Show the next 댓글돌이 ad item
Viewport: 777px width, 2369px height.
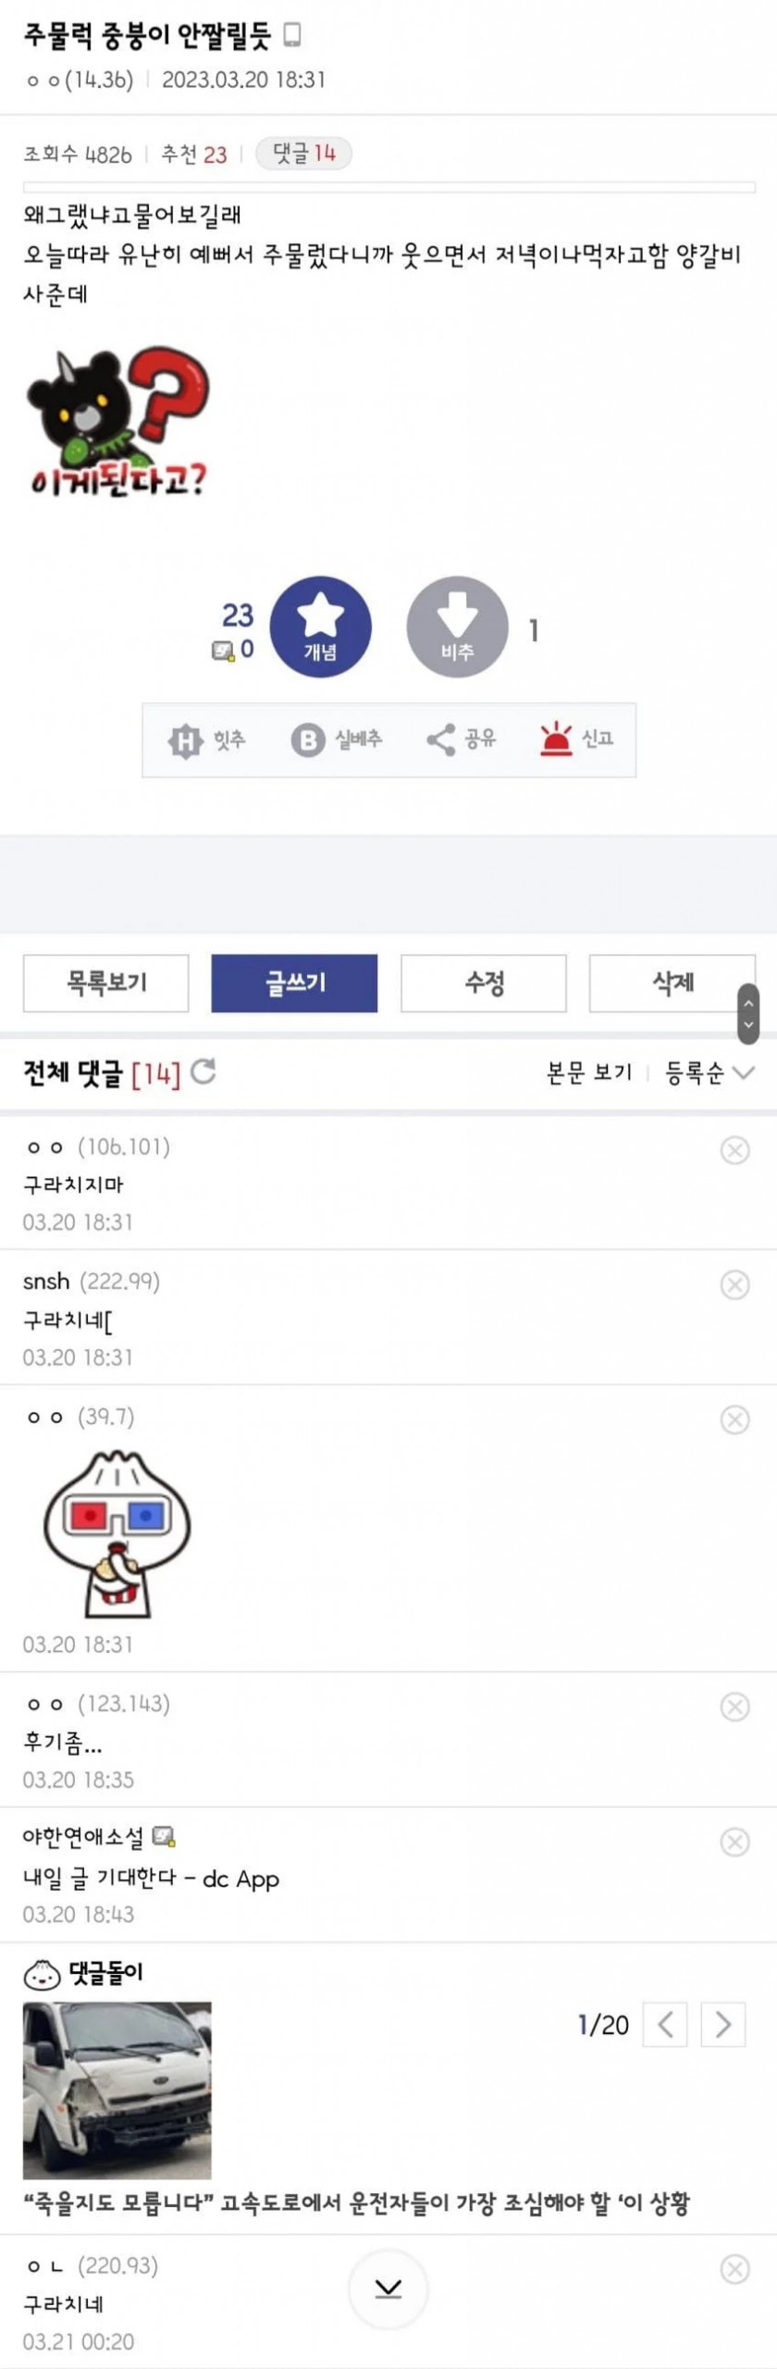click(x=722, y=2025)
